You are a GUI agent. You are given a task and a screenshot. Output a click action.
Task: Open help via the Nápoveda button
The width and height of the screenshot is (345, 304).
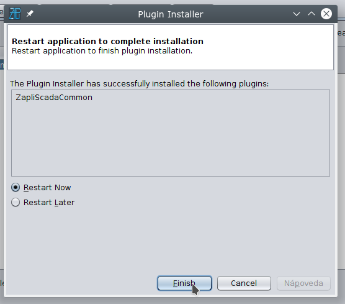click(x=303, y=283)
